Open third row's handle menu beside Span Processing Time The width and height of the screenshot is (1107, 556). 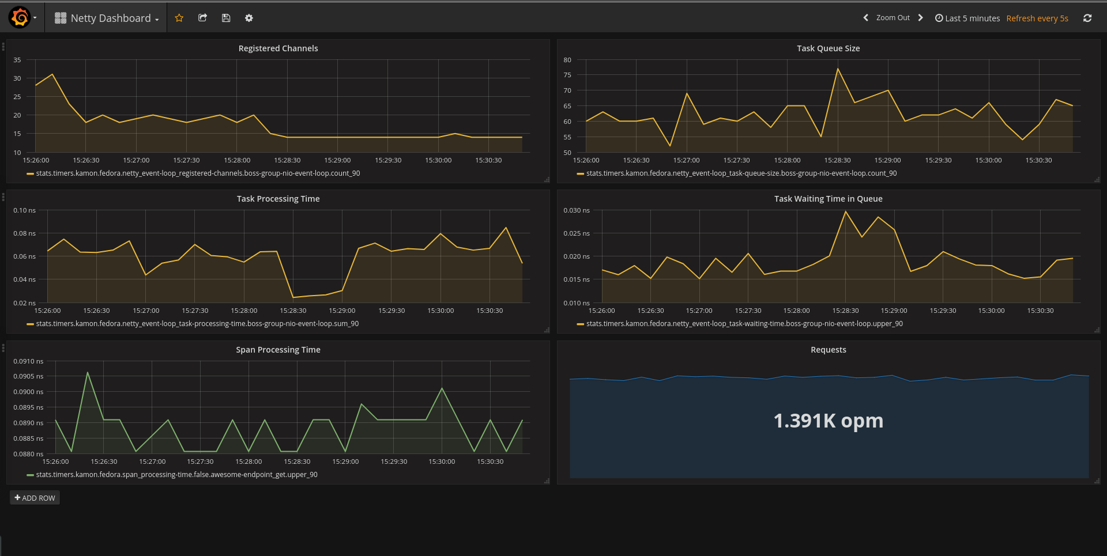pyautogui.click(x=3, y=348)
